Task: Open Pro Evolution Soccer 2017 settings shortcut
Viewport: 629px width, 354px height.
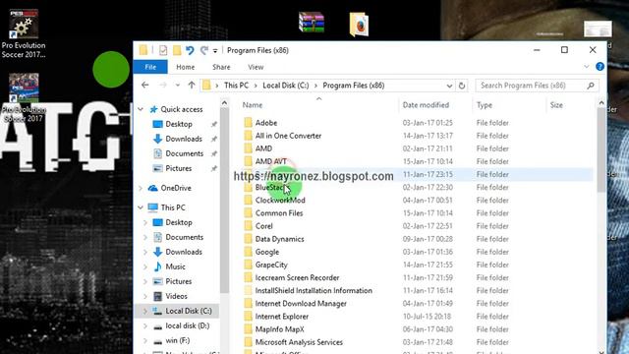Action: click(x=24, y=34)
